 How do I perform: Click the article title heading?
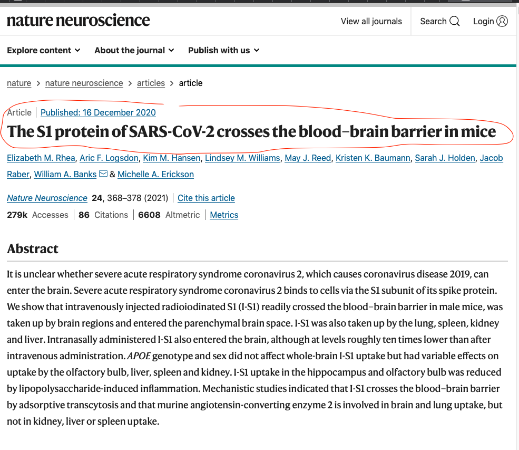pyautogui.click(x=251, y=132)
